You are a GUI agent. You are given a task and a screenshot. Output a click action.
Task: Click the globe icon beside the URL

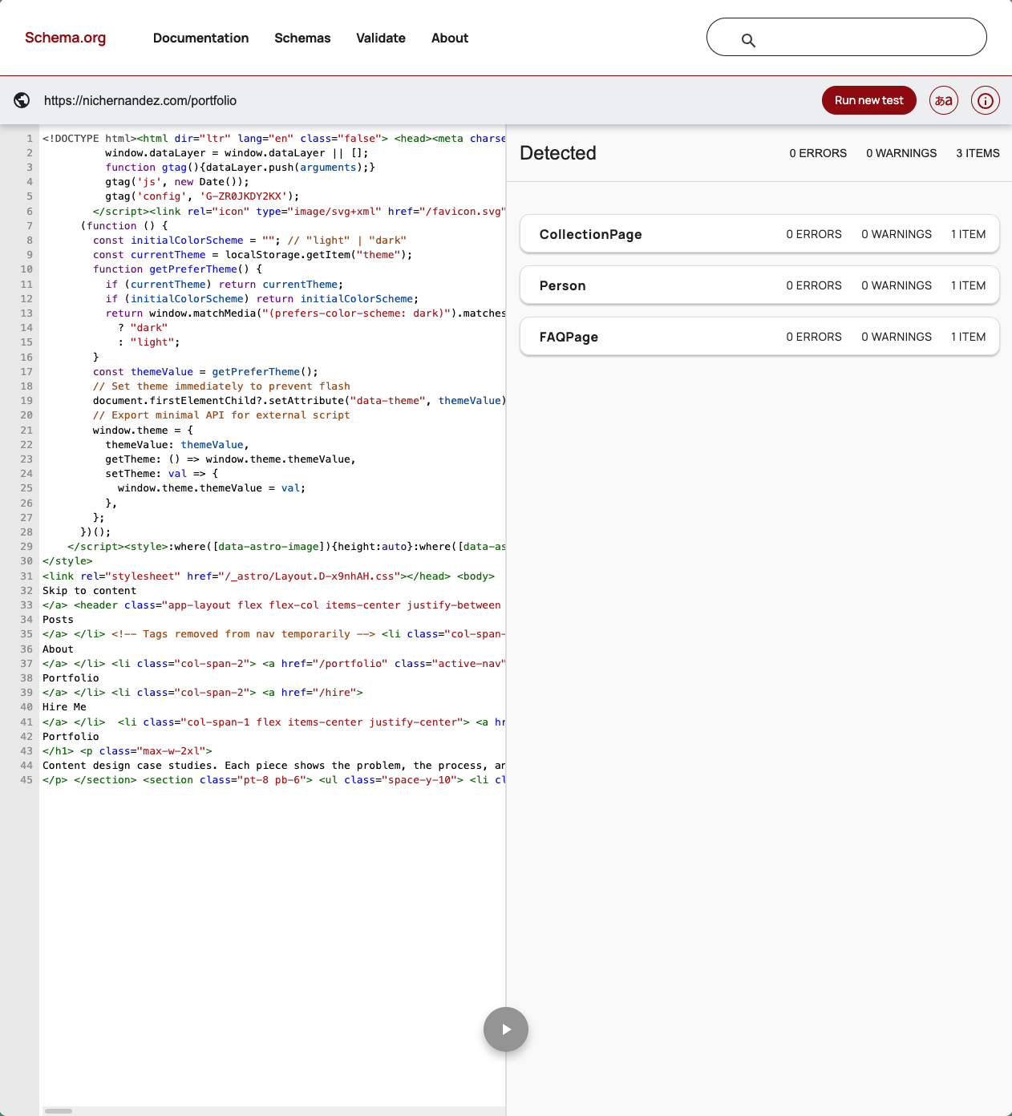tap(22, 100)
